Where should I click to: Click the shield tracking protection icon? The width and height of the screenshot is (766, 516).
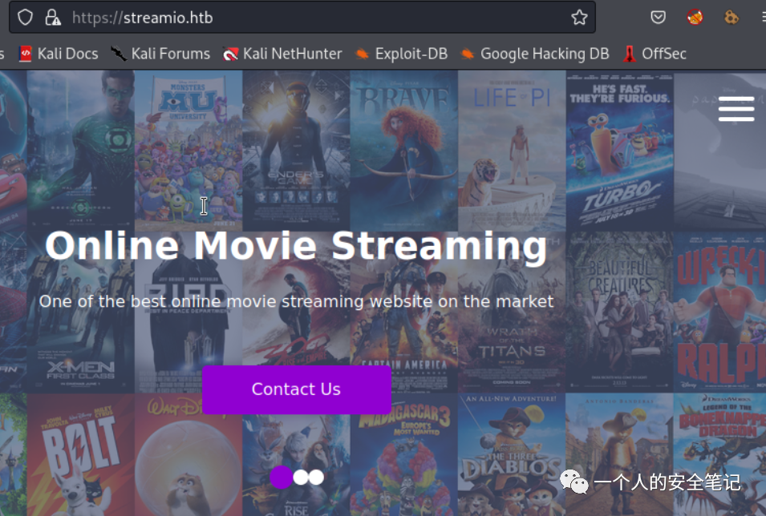25,18
